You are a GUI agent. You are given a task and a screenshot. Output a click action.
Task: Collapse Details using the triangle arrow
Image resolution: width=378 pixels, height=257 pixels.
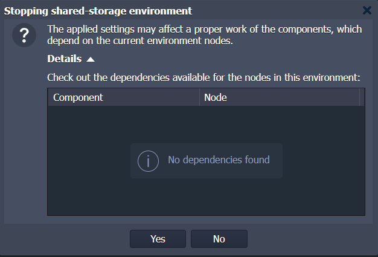(x=91, y=59)
